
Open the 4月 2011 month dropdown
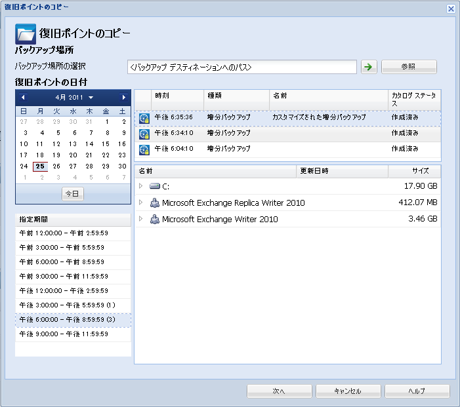(73, 97)
